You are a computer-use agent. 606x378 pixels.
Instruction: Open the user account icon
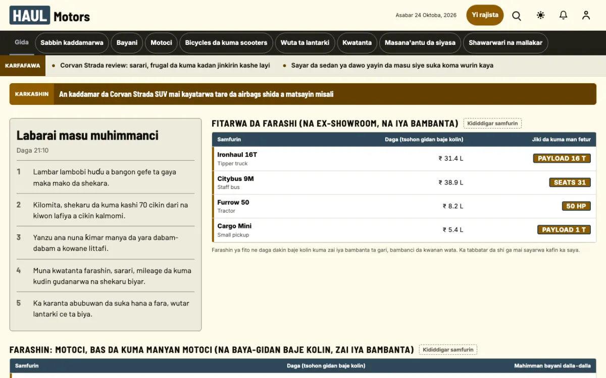(586, 15)
